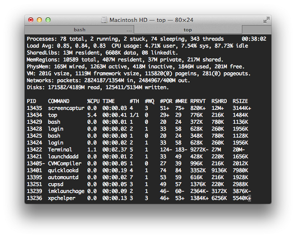This screenshot has height=238, width=296.
Task: Click the clock time 00:38:02
Action: coord(254,39)
